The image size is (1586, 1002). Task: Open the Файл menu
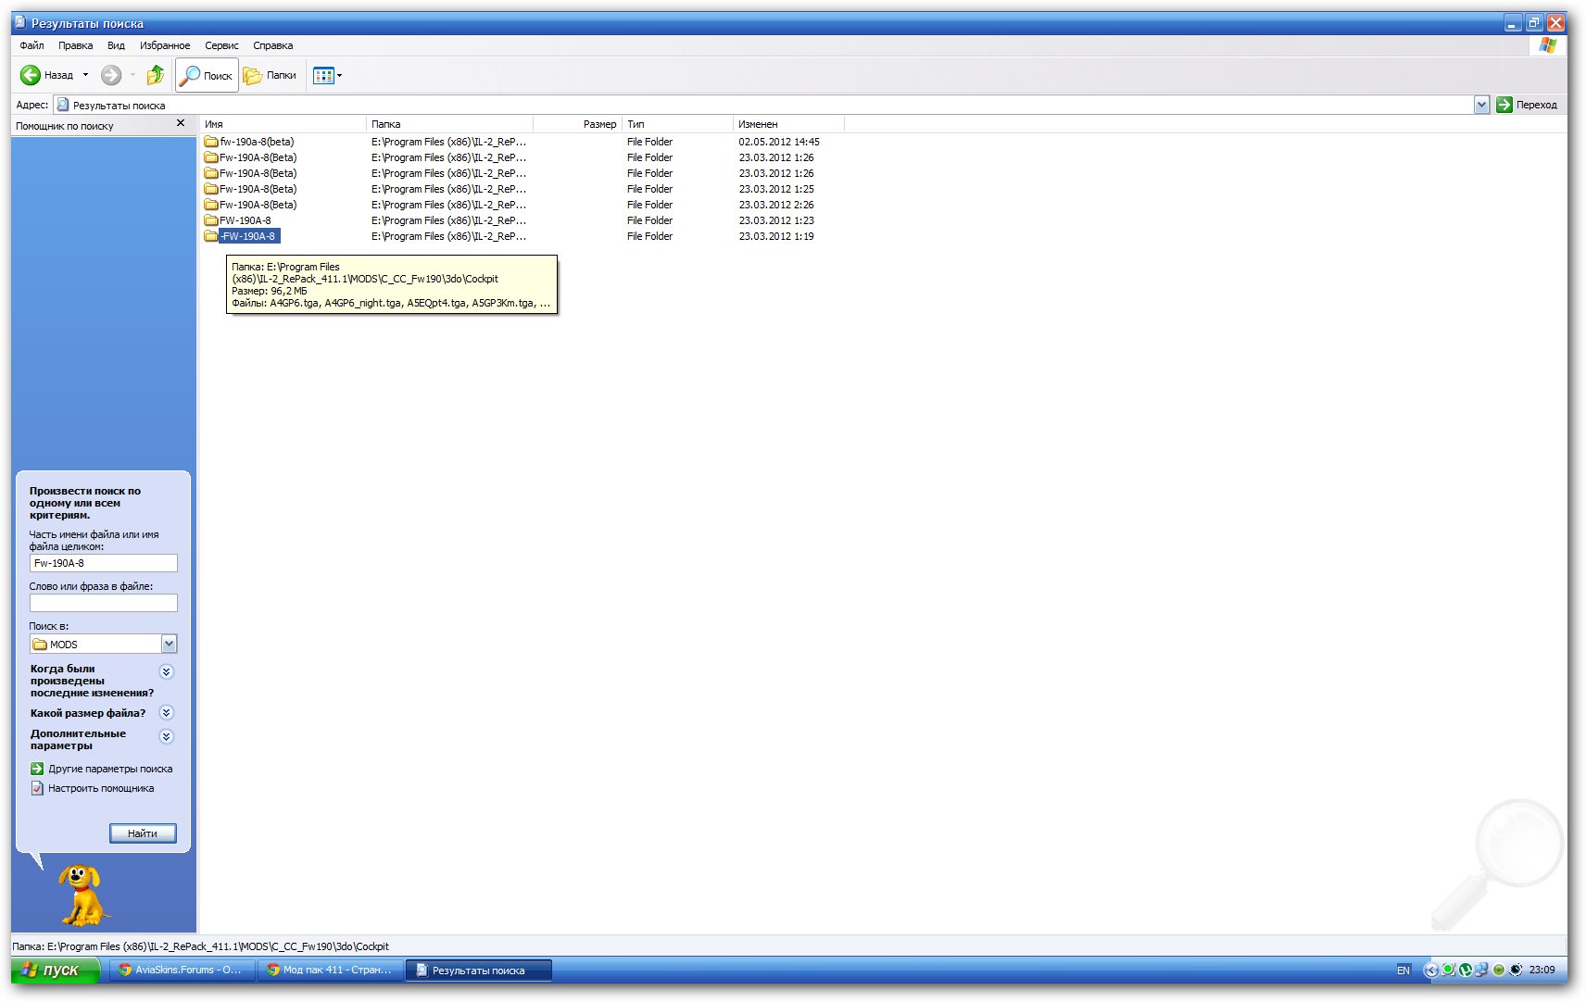coord(31,45)
